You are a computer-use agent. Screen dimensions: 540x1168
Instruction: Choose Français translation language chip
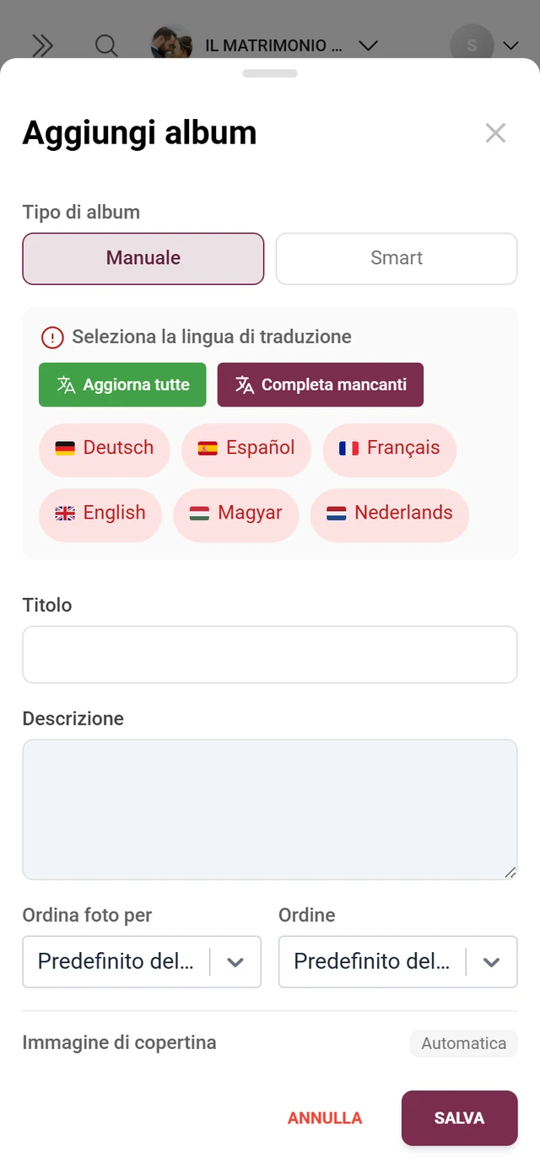[390, 448]
